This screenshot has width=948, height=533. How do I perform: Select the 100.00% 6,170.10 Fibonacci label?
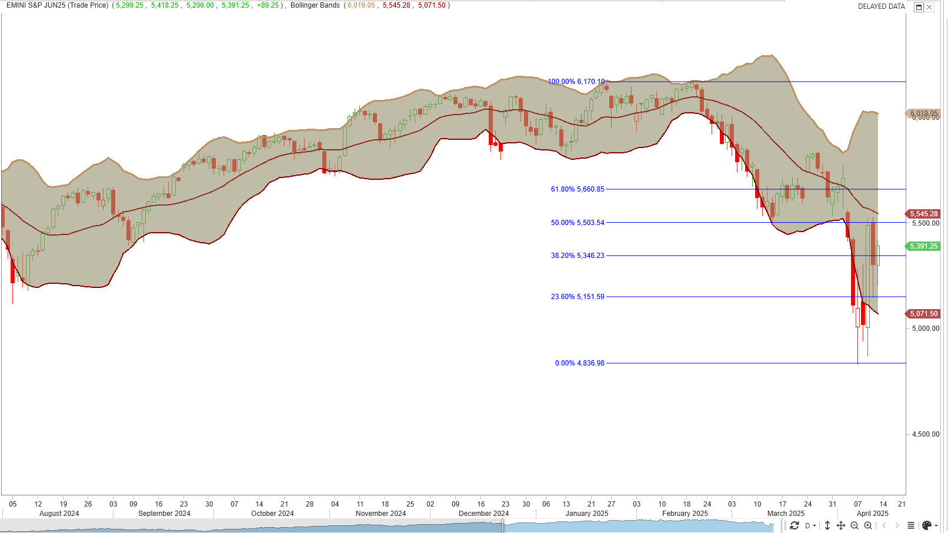(x=576, y=82)
